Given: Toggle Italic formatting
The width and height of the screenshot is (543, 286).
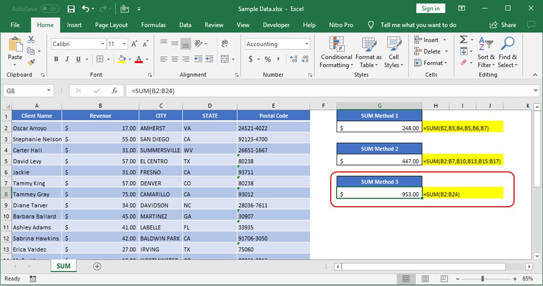Looking at the screenshot, I should (67, 59).
